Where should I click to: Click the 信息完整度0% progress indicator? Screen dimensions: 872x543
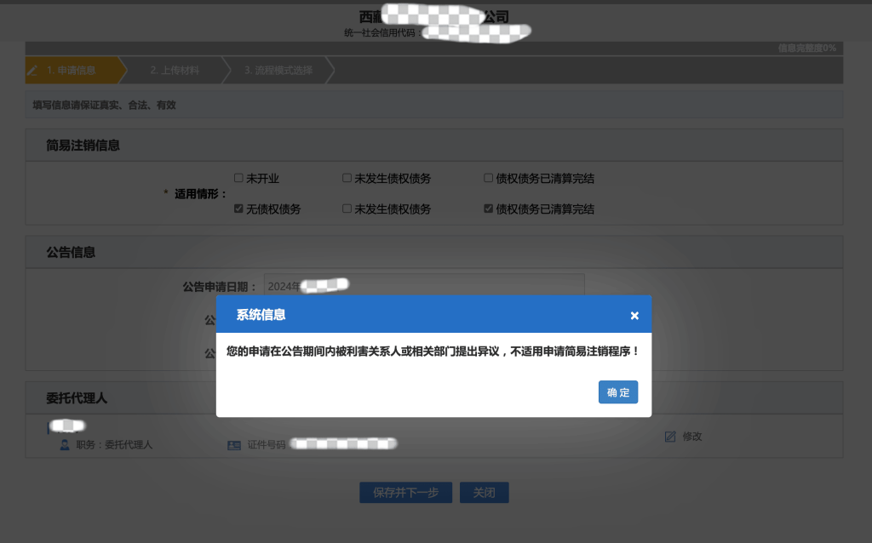click(806, 48)
